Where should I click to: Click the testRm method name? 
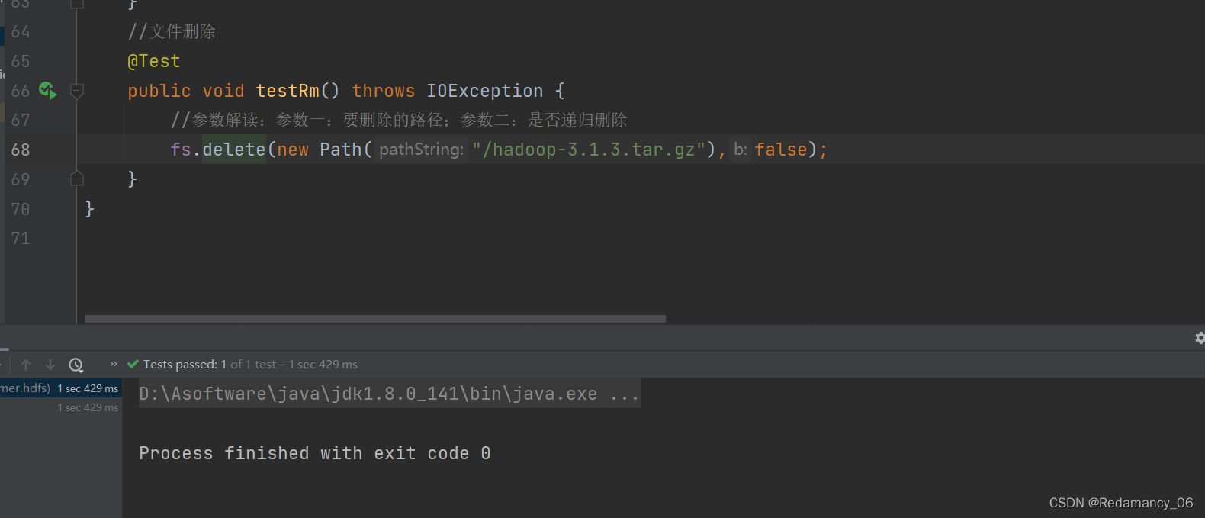point(288,91)
